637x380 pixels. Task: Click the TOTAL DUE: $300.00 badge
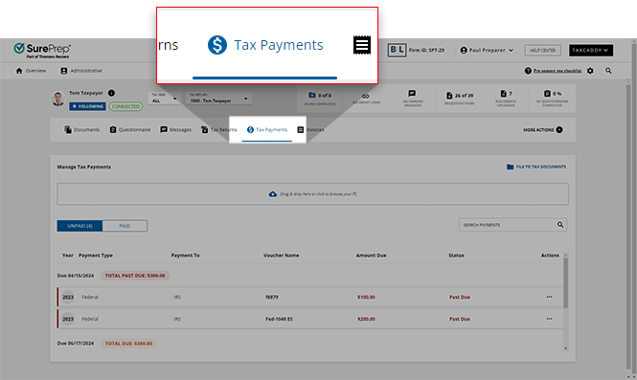pos(128,344)
